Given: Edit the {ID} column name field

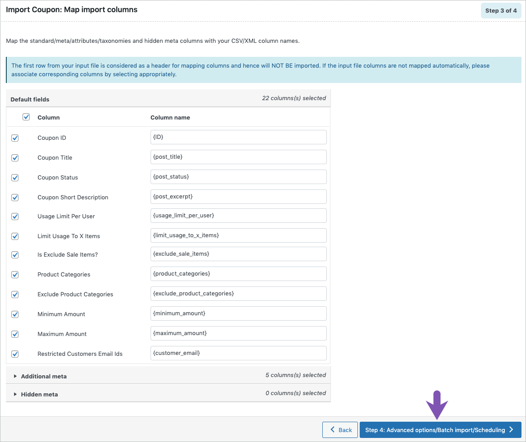Looking at the screenshot, I should 238,137.
